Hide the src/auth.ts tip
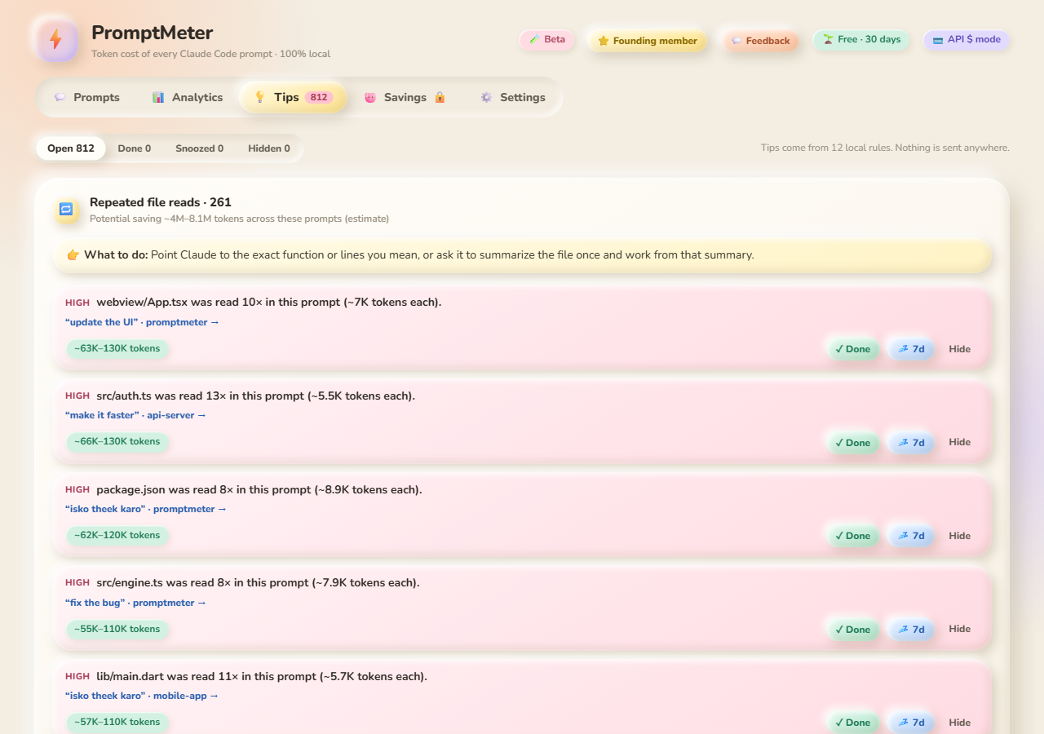This screenshot has width=1044, height=734. pyautogui.click(x=960, y=442)
